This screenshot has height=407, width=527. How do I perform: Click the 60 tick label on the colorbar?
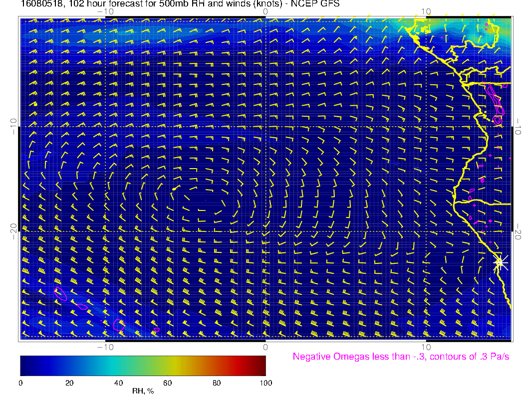pos(167,383)
